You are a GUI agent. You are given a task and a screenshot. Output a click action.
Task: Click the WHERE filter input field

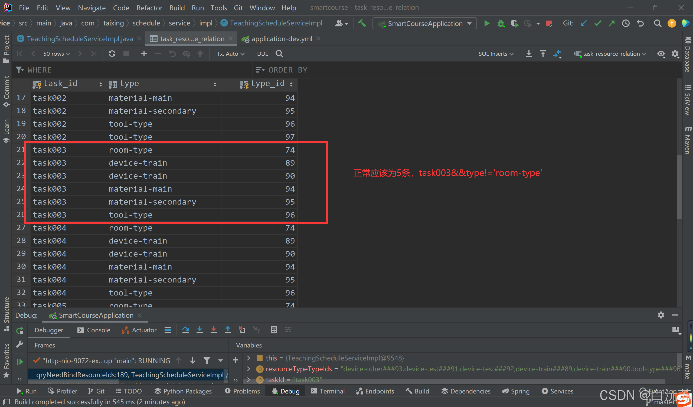click(138, 70)
